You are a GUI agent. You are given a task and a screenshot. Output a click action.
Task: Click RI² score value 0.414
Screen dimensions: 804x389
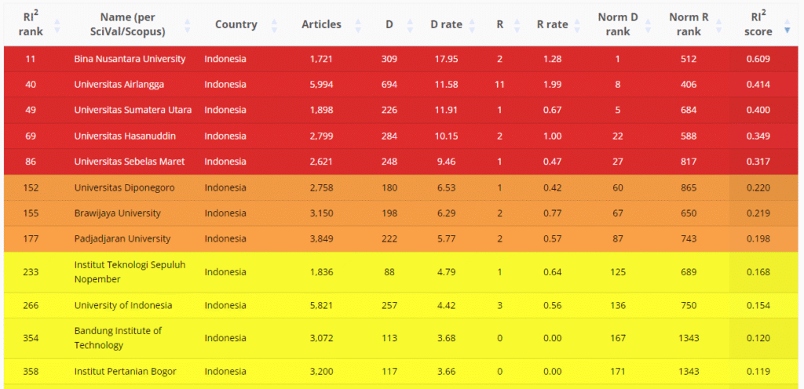click(x=758, y=85)
